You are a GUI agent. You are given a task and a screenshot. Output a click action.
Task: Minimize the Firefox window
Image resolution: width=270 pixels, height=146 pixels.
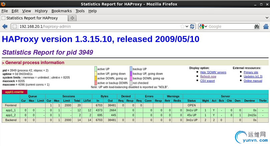255,4
